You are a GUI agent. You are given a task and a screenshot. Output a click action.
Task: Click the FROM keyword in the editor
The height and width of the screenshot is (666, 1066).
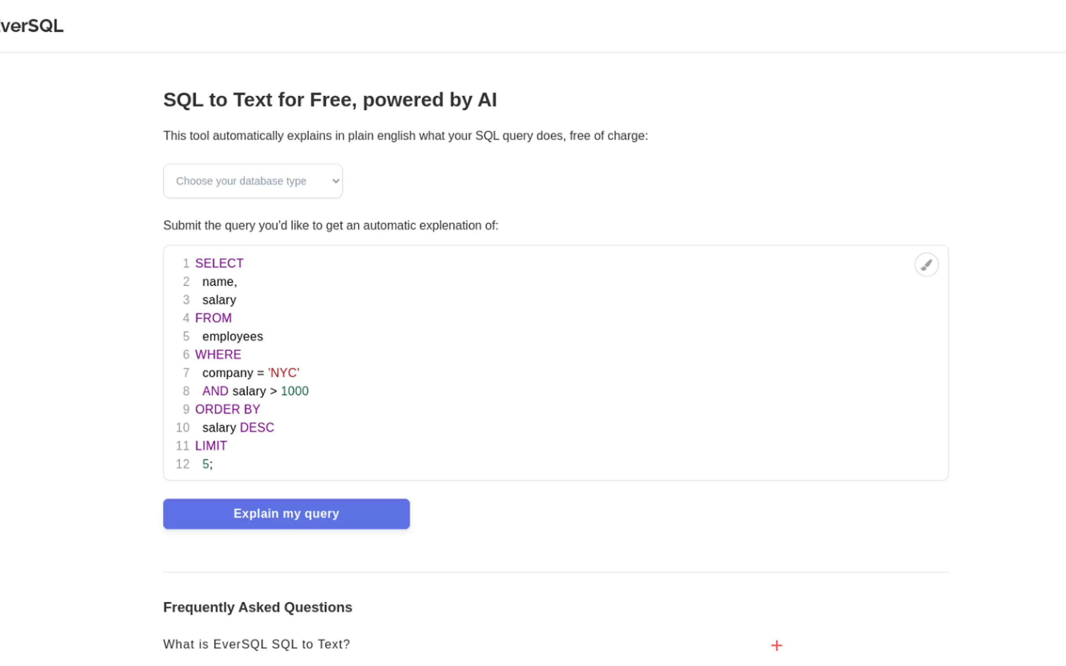click(x=213, y=318)
